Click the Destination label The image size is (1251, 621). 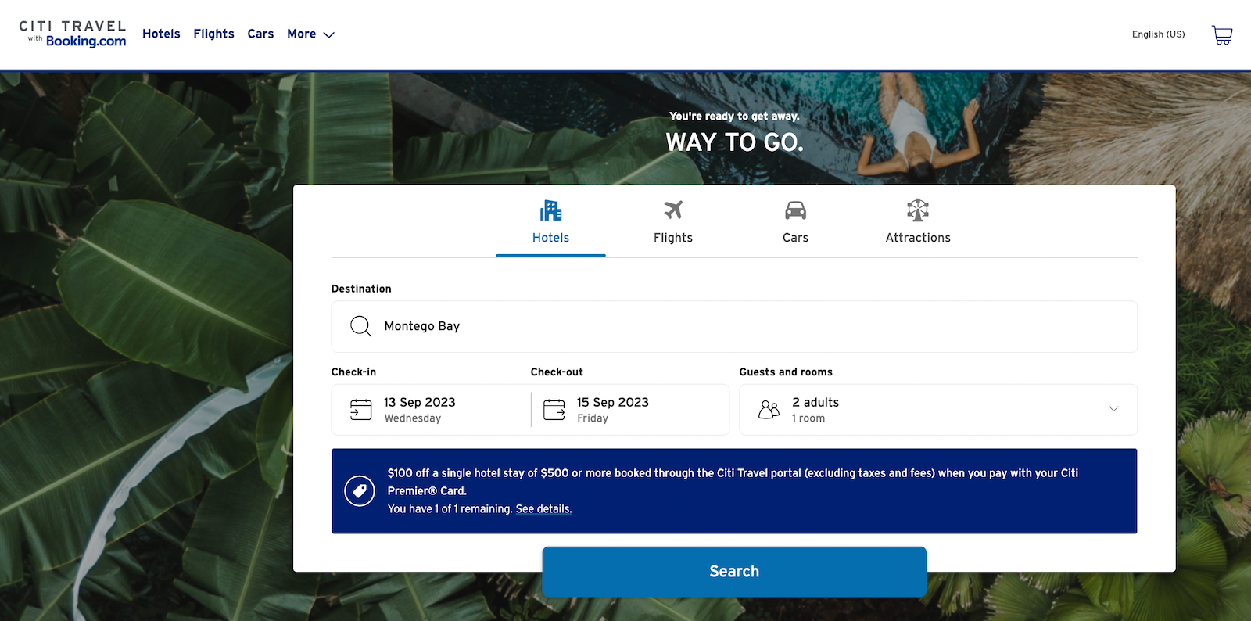[361, 289]
